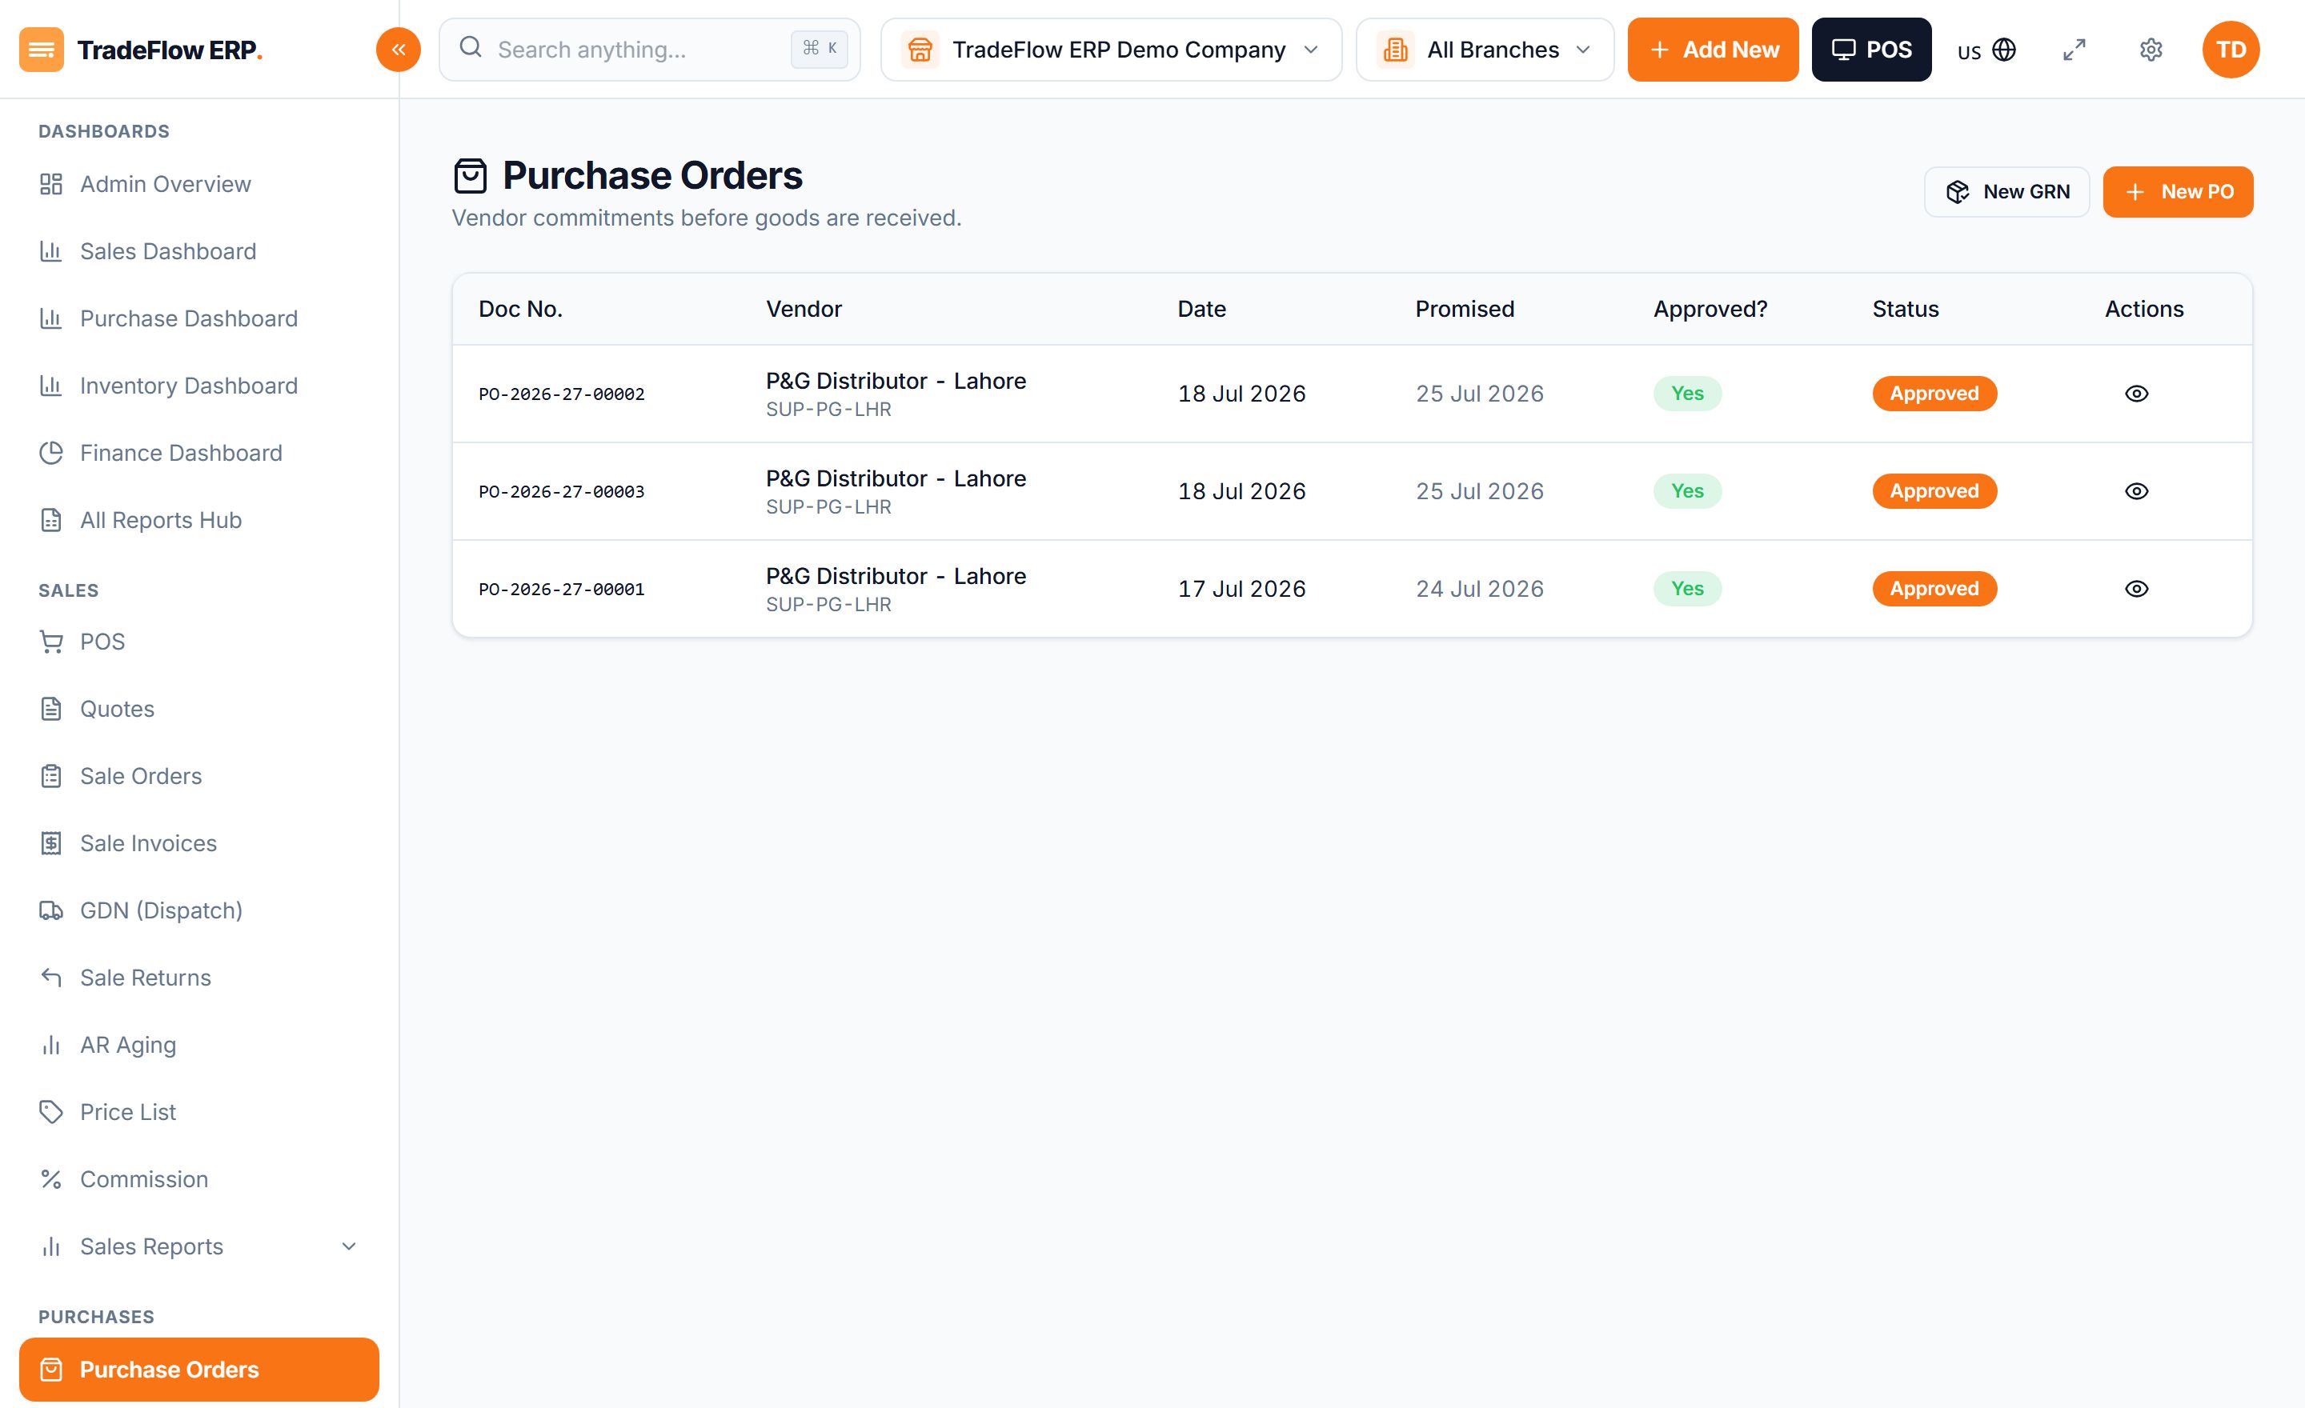2305x1408 pixels.
Task: Click the company storefront icon
Action: 920,50
